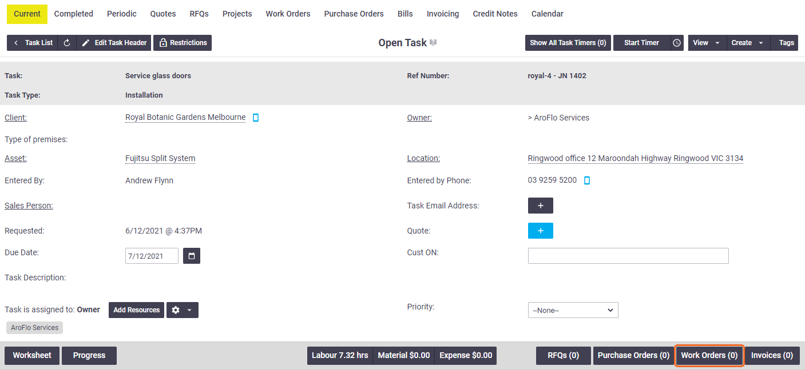The image size is (805, 370).
Task: Open the Projects tab
Action: pos(237,14)
